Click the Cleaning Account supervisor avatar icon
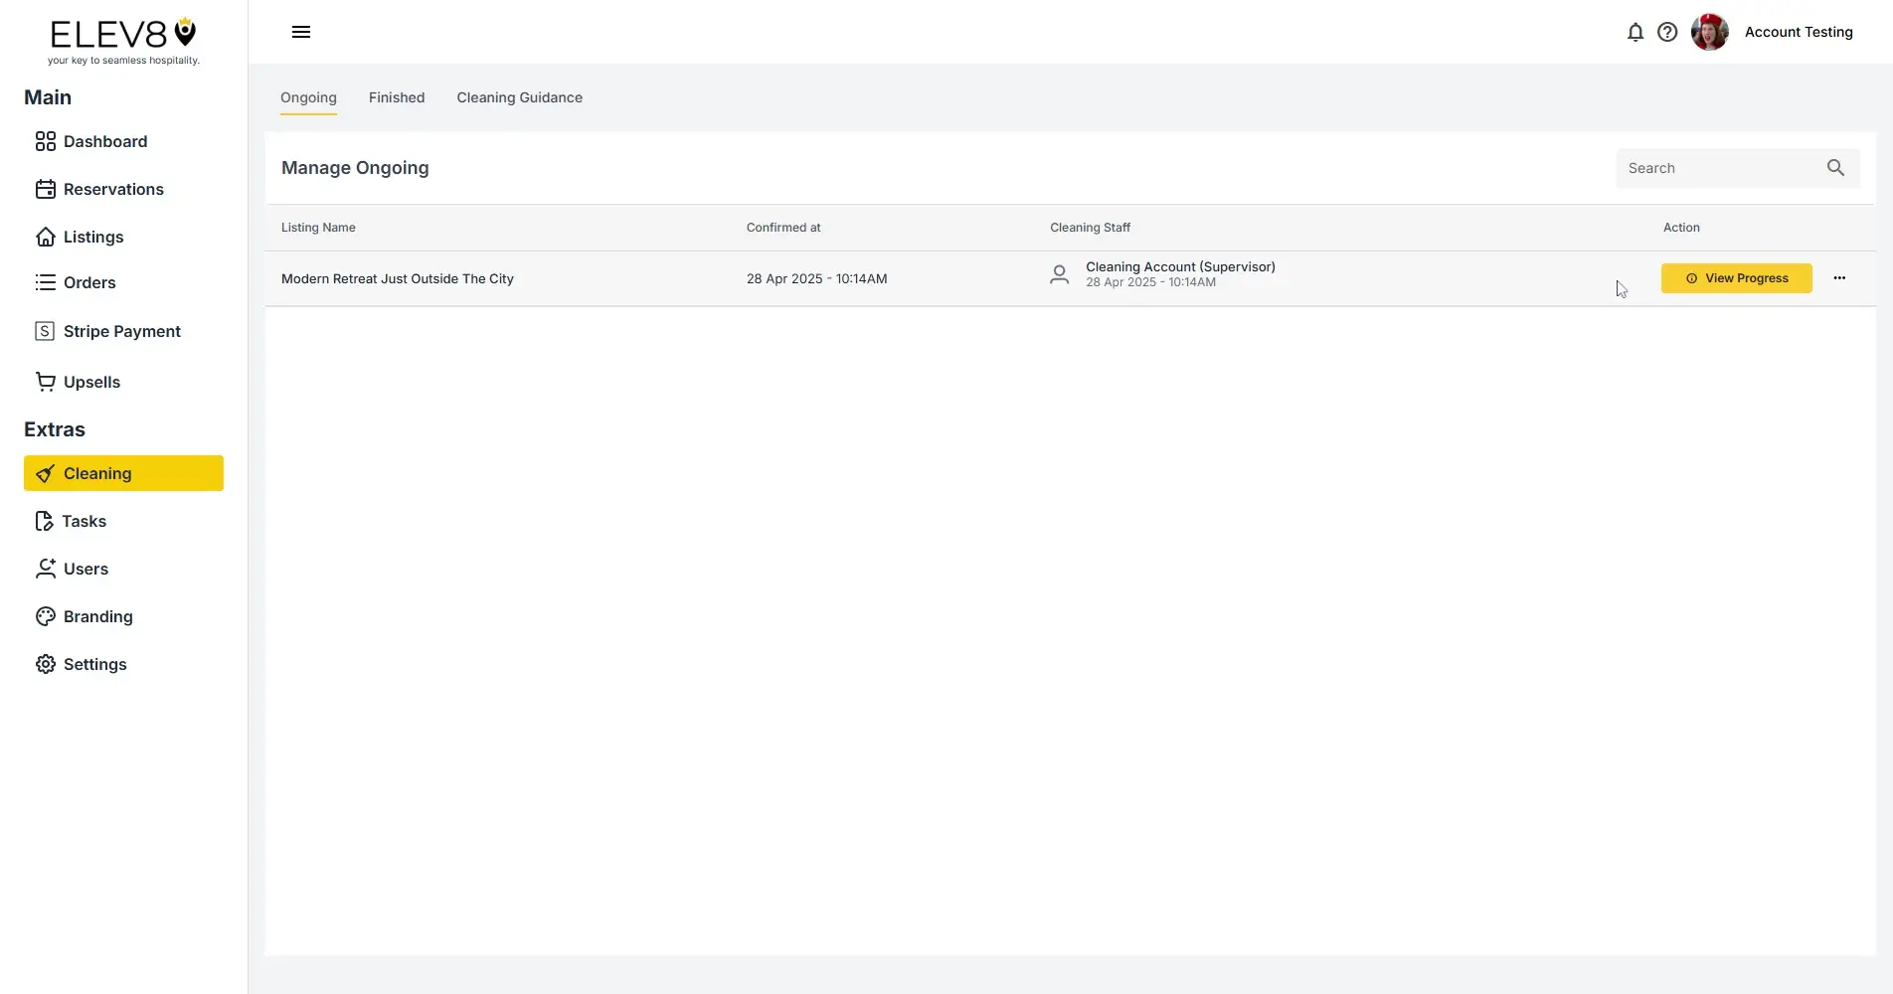This screenshot has height=994, width=1893. [x=1059, y=274]
